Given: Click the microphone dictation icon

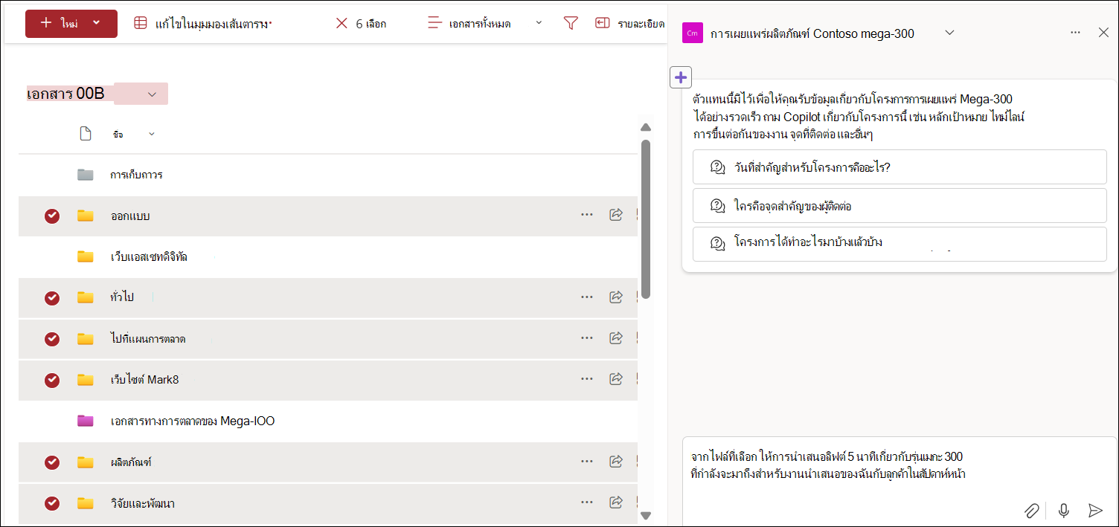Looking at the screenshot, I should click(x=1064, y=510).
